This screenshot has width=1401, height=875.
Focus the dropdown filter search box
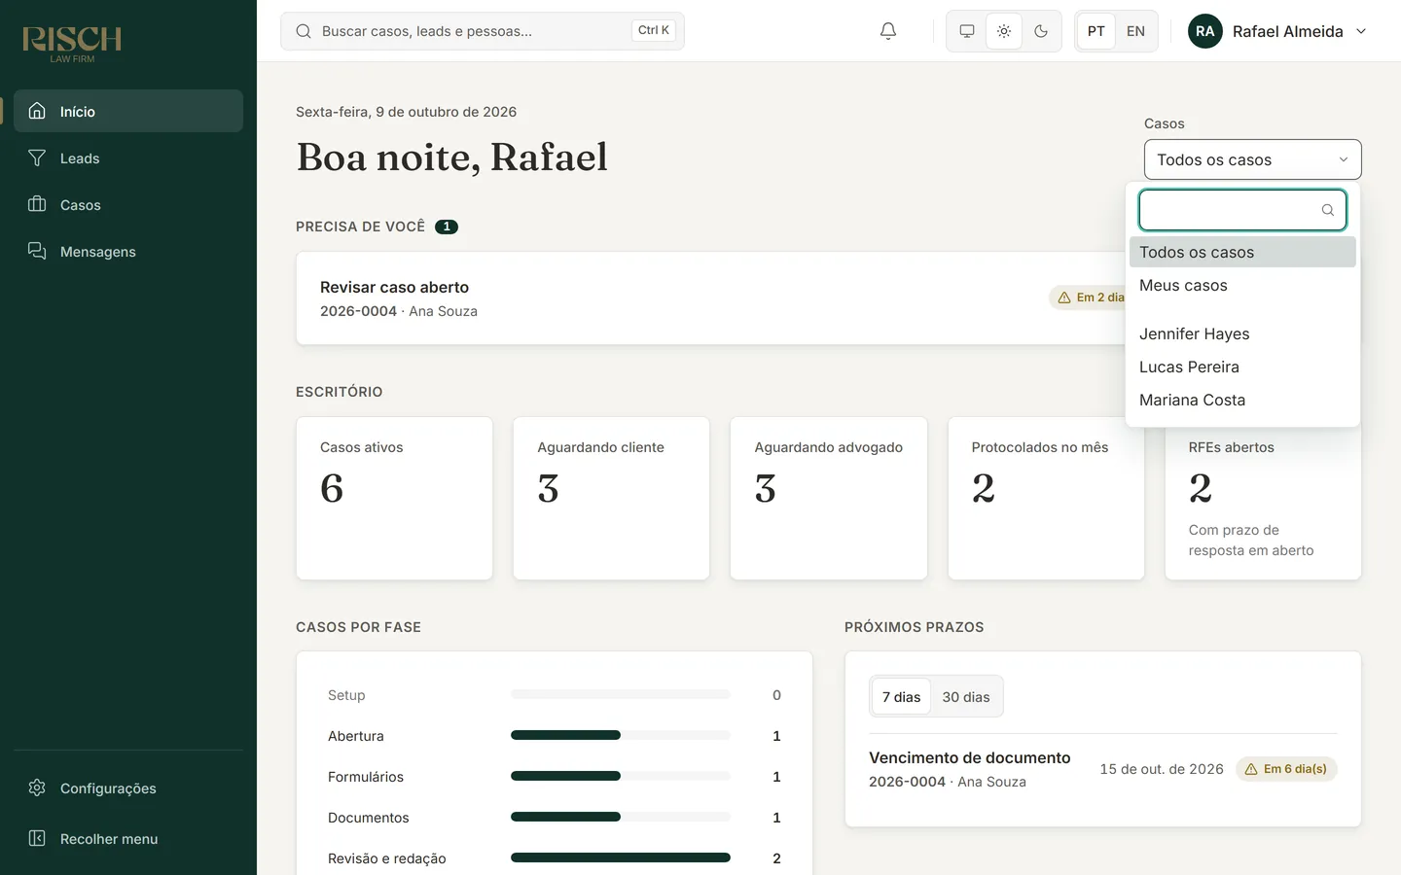1242,210
